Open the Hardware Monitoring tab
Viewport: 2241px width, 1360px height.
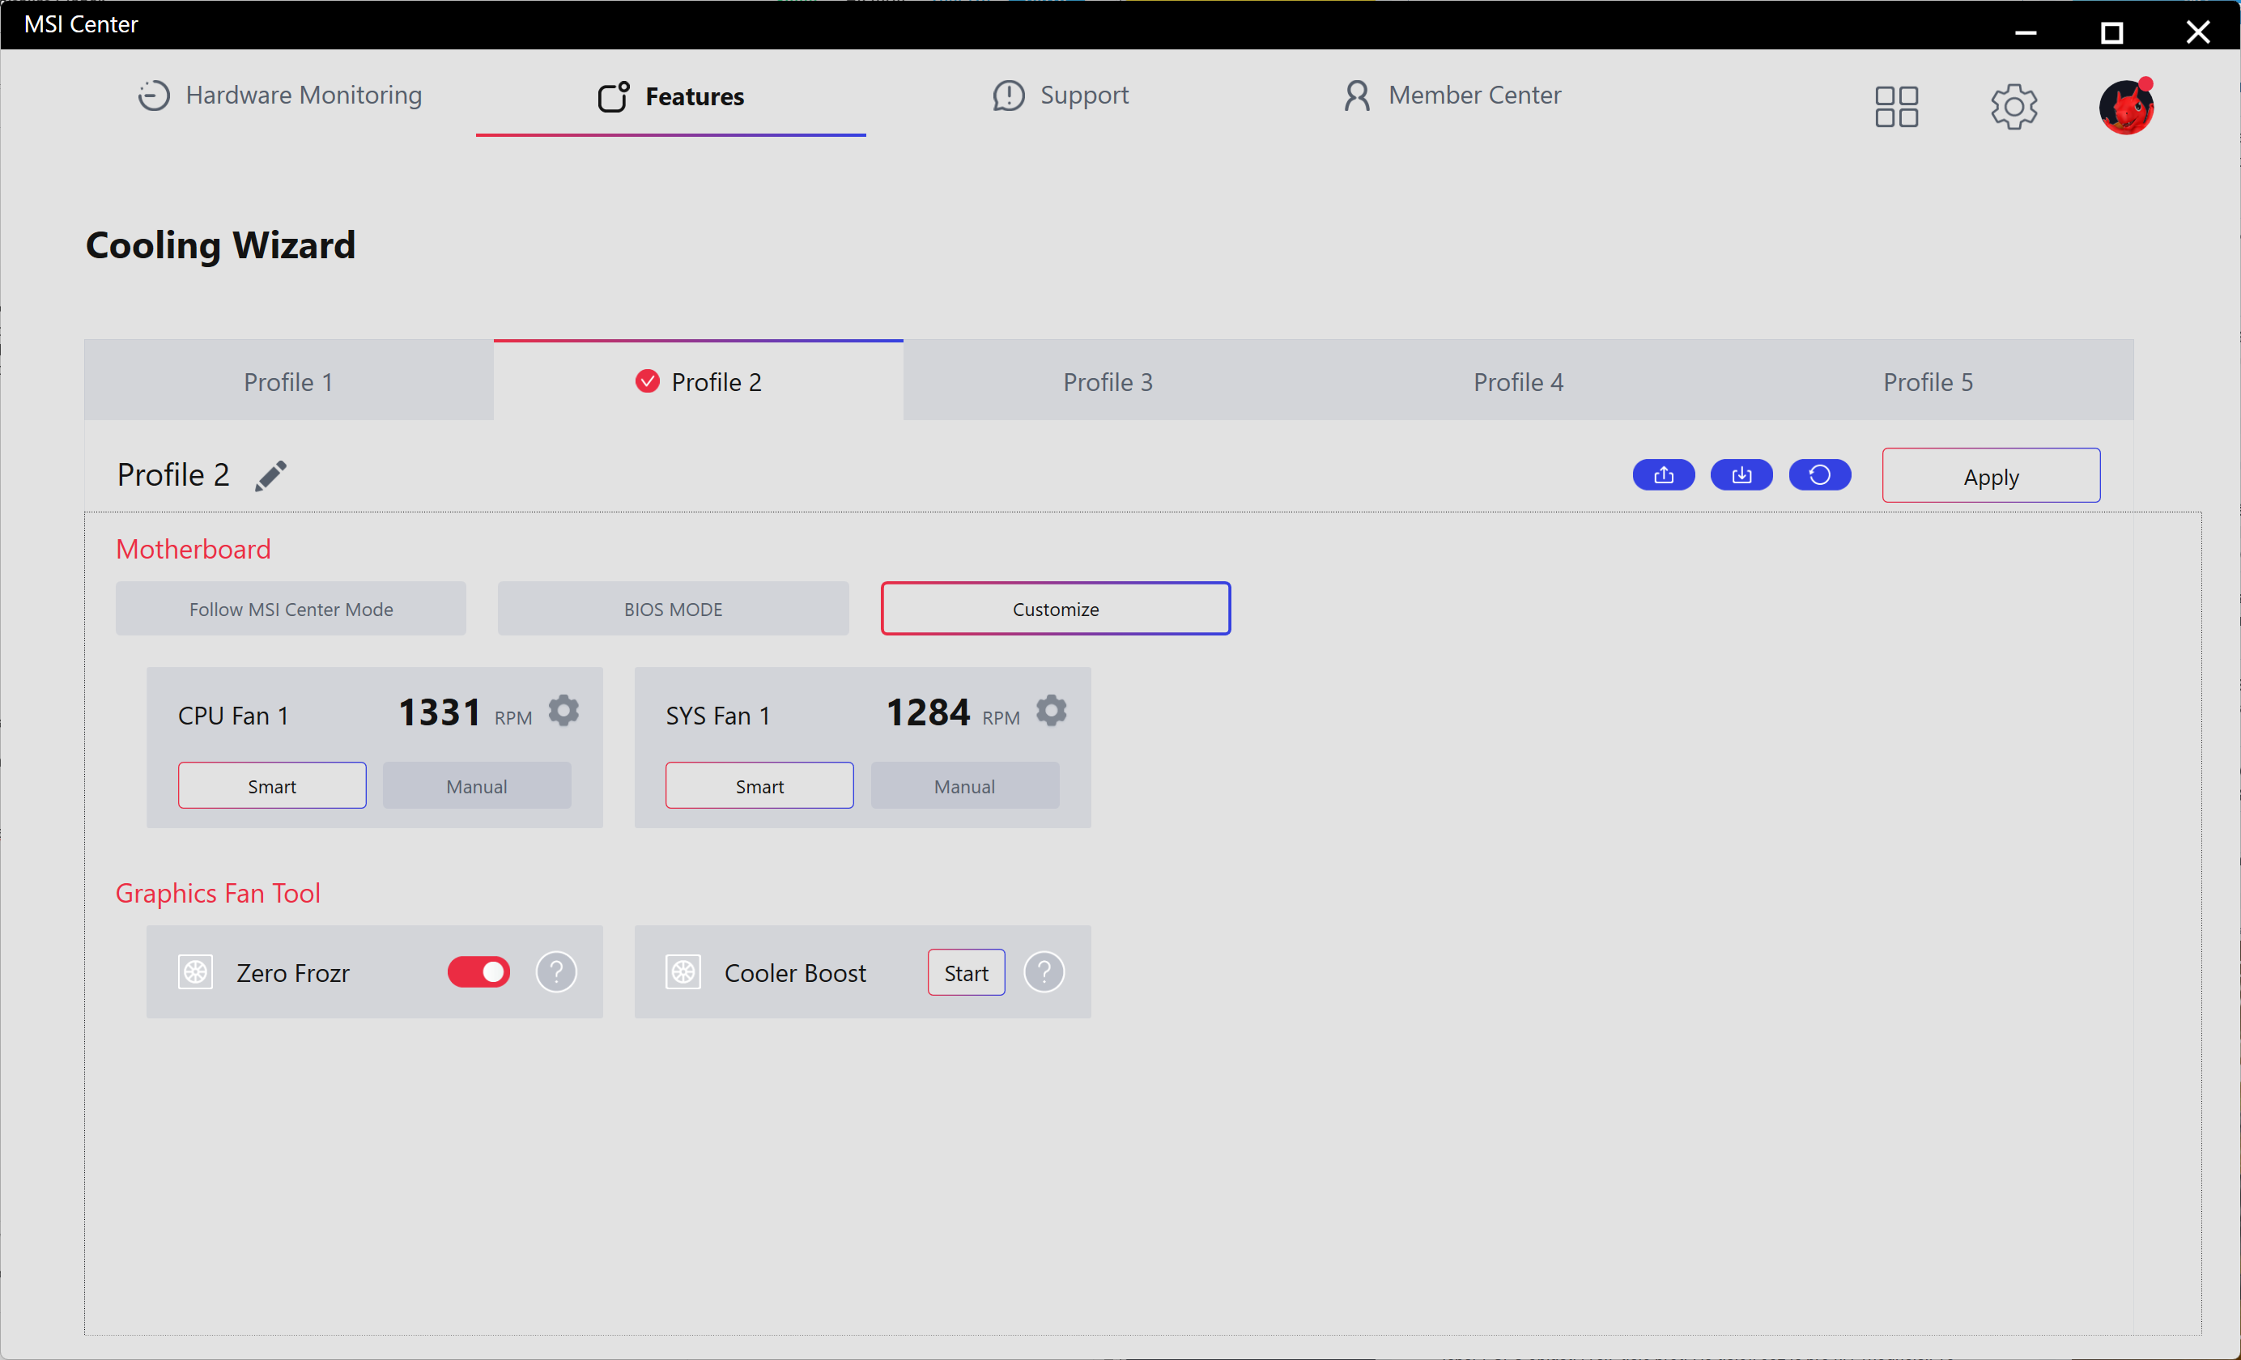click(x=279, y=96)
